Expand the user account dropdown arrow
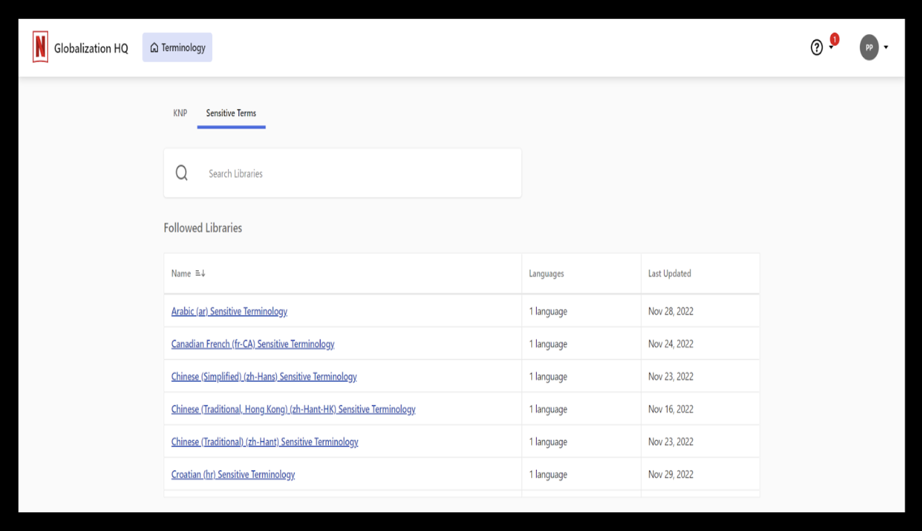The width and height of the screenshot is (922, 531). 886,48
